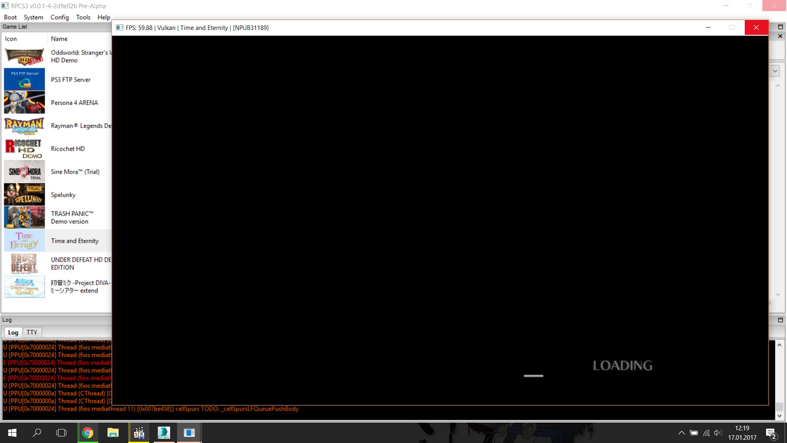Show hidden system tray icons chevron

pos(681,433)
